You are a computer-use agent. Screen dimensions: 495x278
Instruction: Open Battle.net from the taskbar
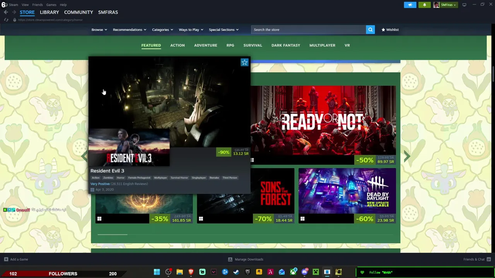tap(225, 272)
